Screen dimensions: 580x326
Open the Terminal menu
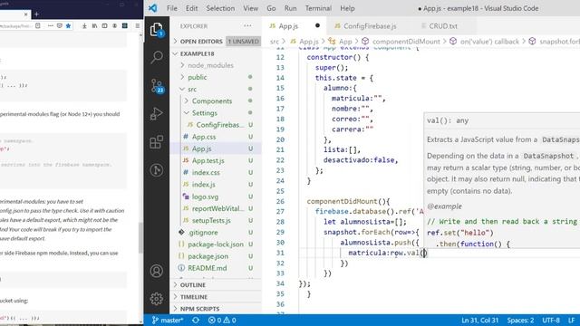pyautogui.click(x=318, y=8)
